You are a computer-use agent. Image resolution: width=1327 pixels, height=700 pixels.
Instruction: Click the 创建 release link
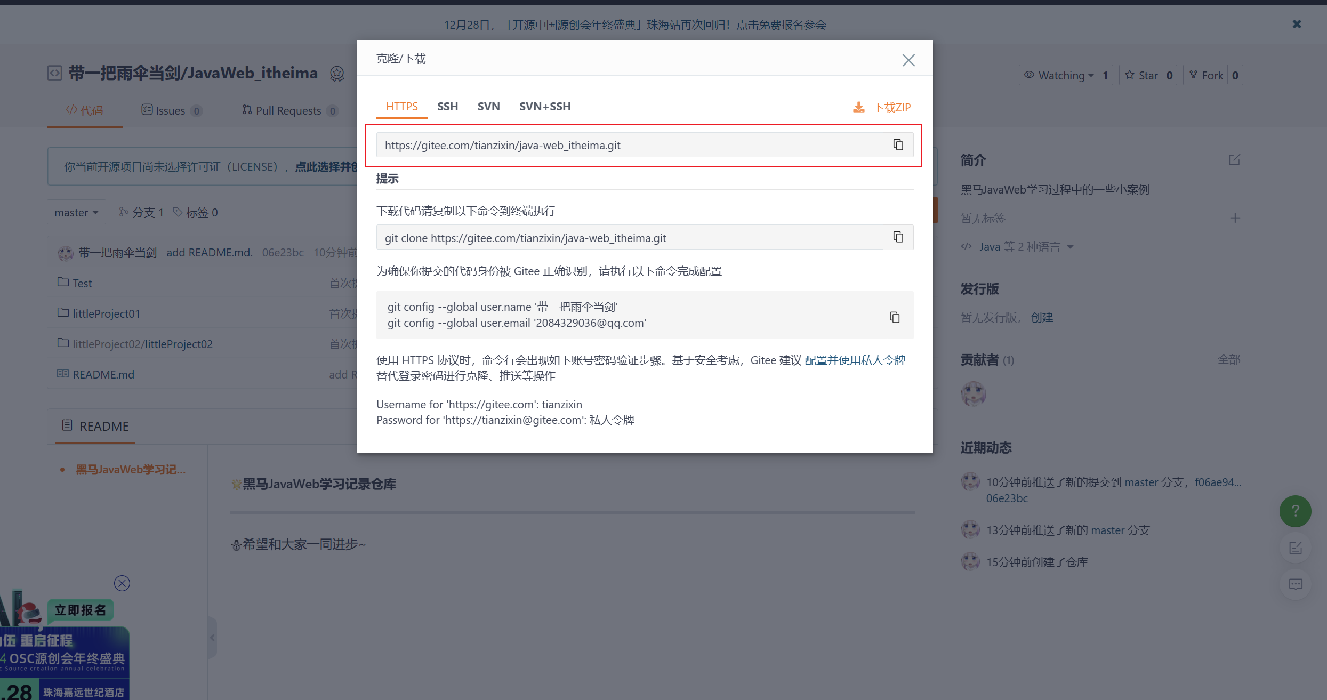point(1042,317)
